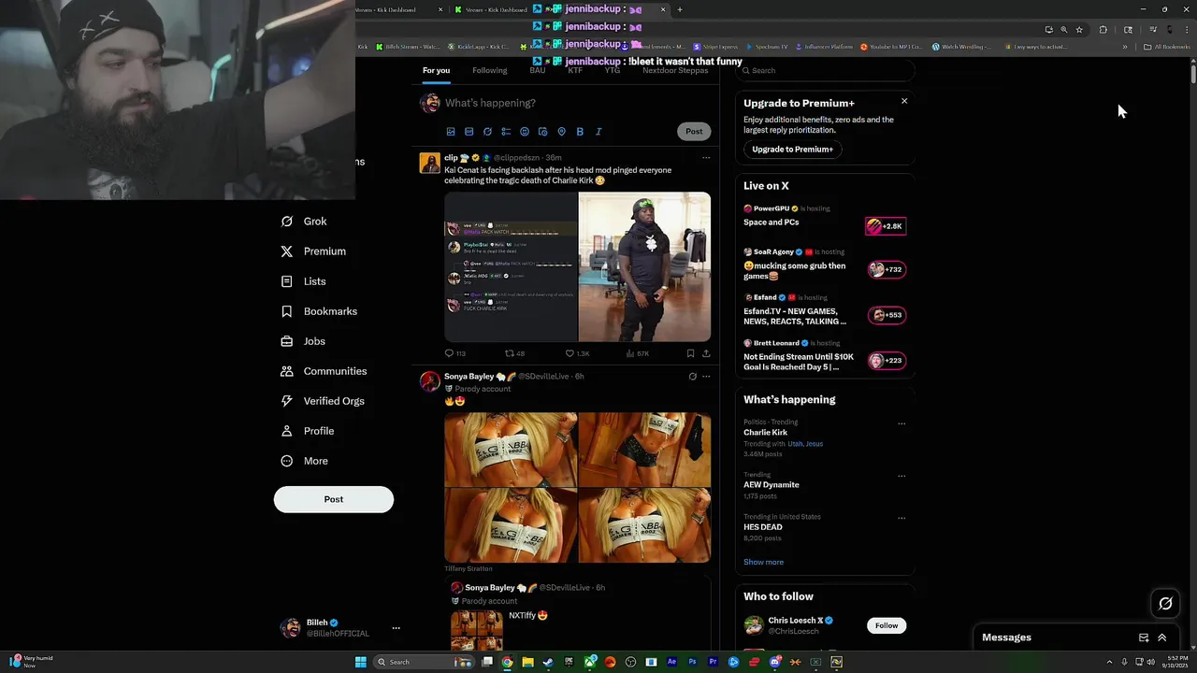1197x673 pixels.
Task: Tag location on the post
Action: click(x=561, y=132)
